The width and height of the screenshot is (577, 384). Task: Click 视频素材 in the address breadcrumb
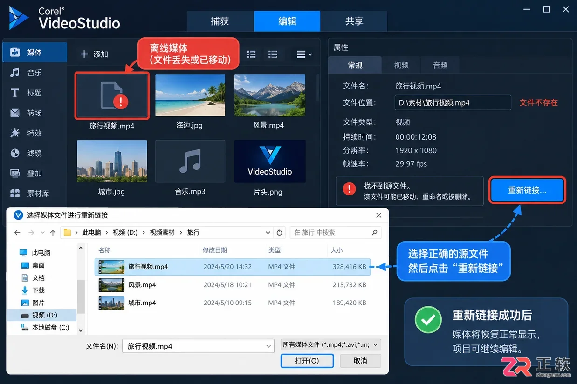[x=162, y=232]
